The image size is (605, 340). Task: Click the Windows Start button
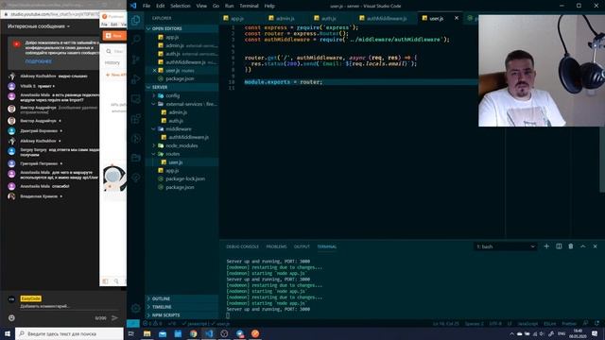pyautogui.click(x=8, y=333)
